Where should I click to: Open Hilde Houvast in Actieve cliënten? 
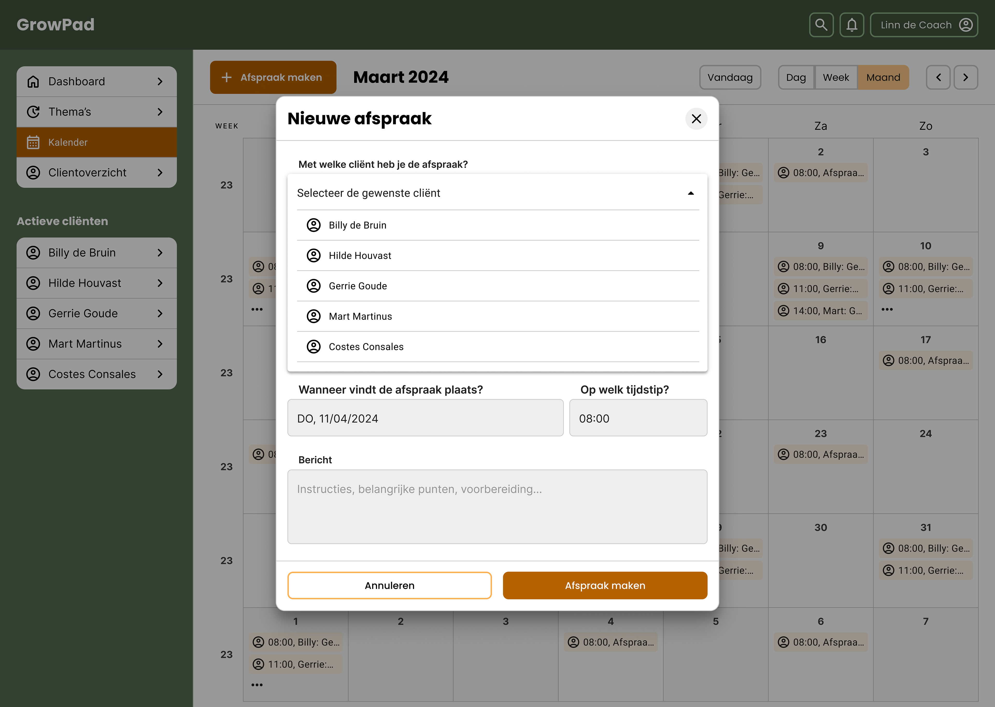(x=97, y=283)
